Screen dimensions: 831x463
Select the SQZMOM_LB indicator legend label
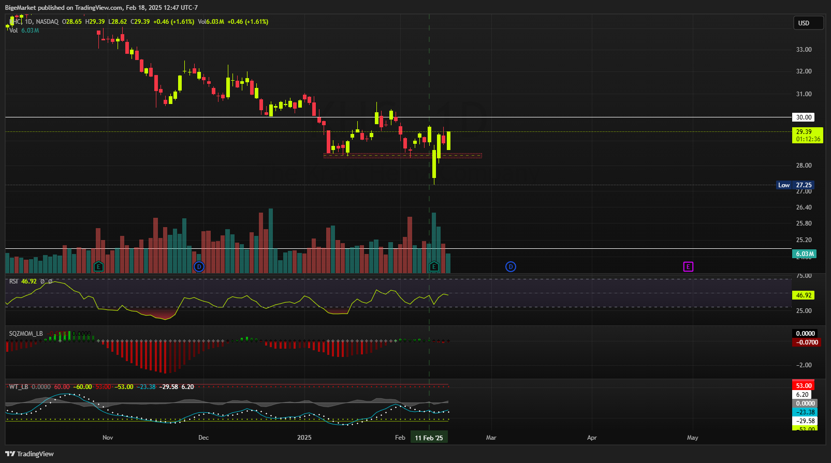26,334
